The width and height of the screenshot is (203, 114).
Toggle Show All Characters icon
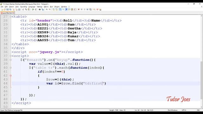pos(63,9)
